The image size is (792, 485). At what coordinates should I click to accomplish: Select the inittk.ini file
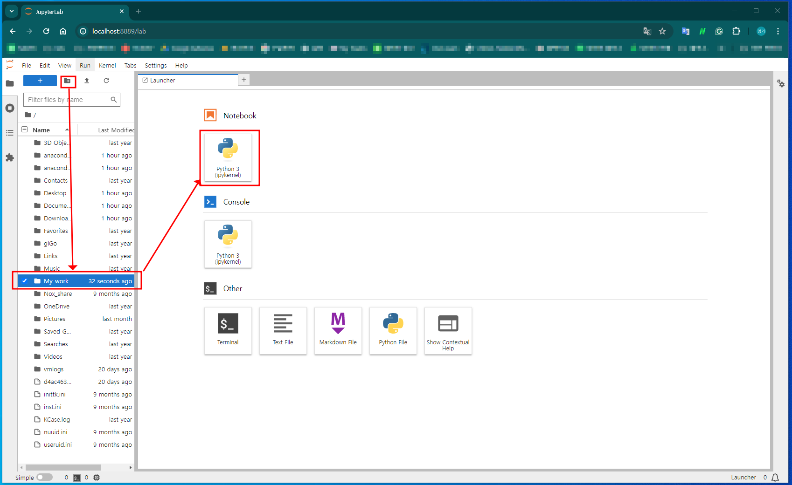(x=76, y=394)
